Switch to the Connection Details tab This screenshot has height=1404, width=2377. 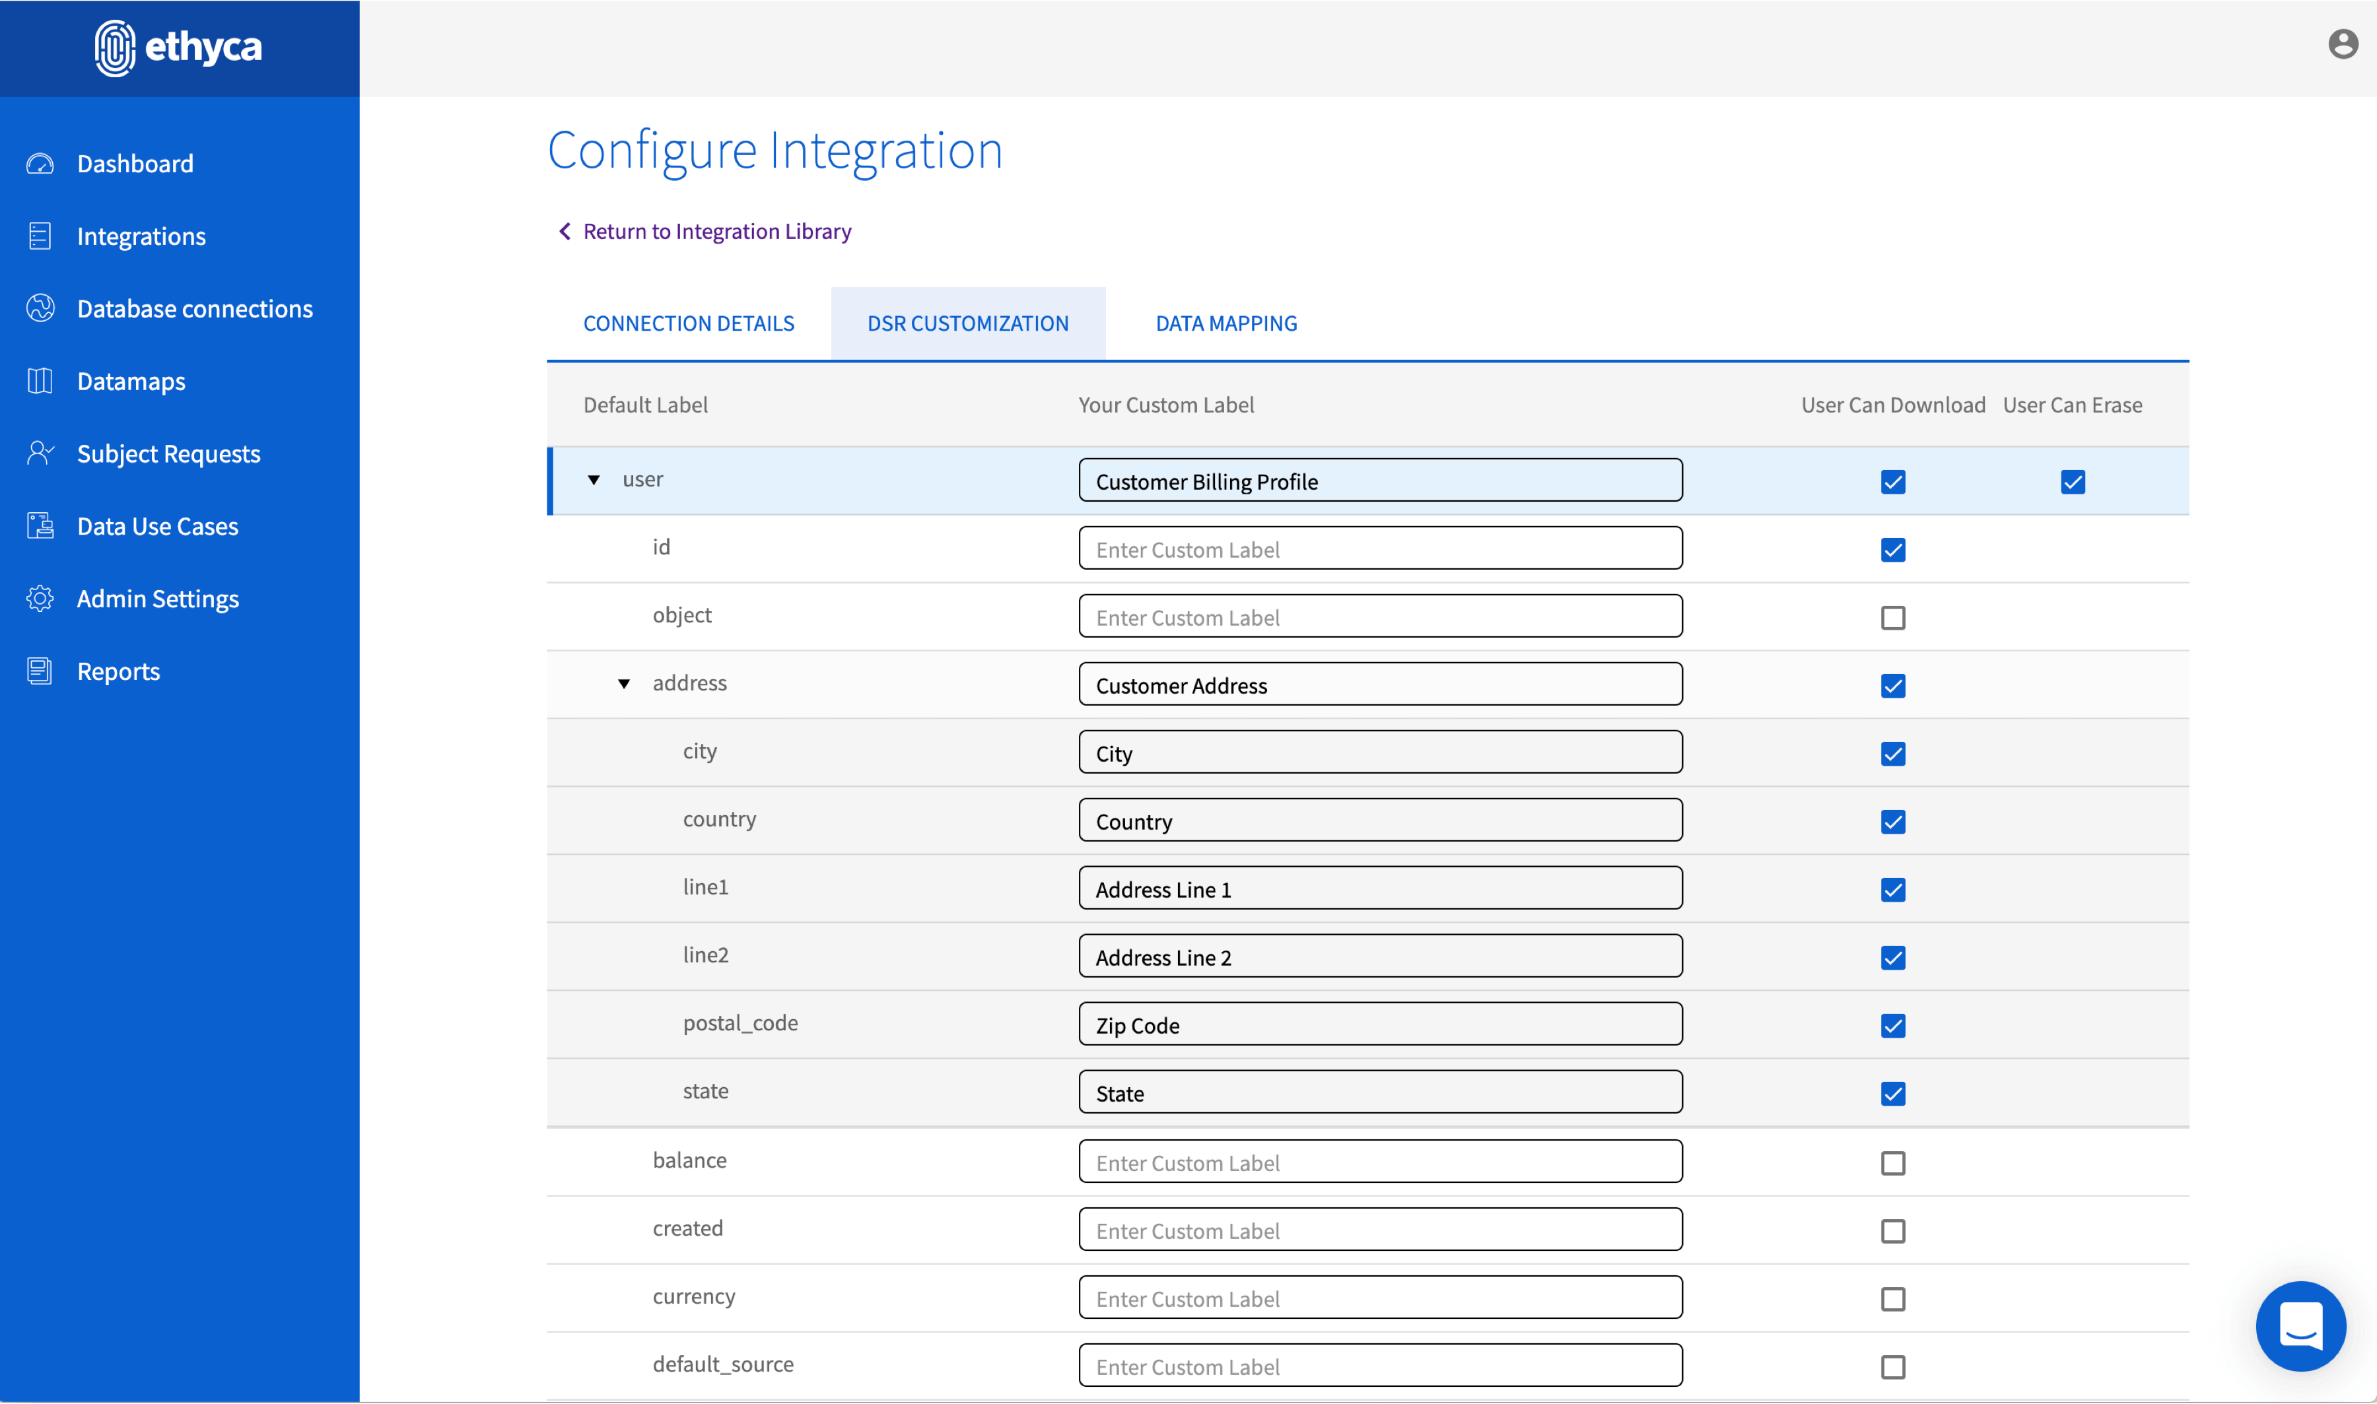[688, 323]
